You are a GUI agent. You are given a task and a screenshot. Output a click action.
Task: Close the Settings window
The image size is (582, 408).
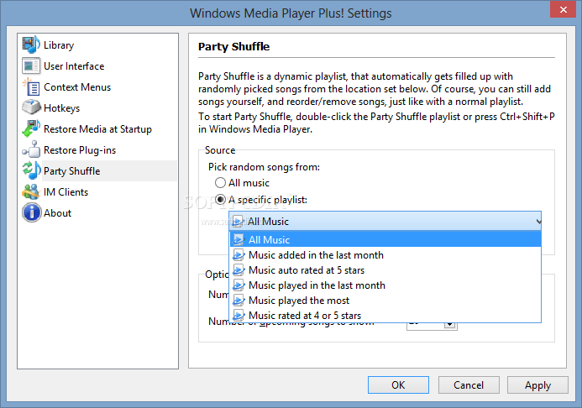pyautogui.click(x=563, y=9)
